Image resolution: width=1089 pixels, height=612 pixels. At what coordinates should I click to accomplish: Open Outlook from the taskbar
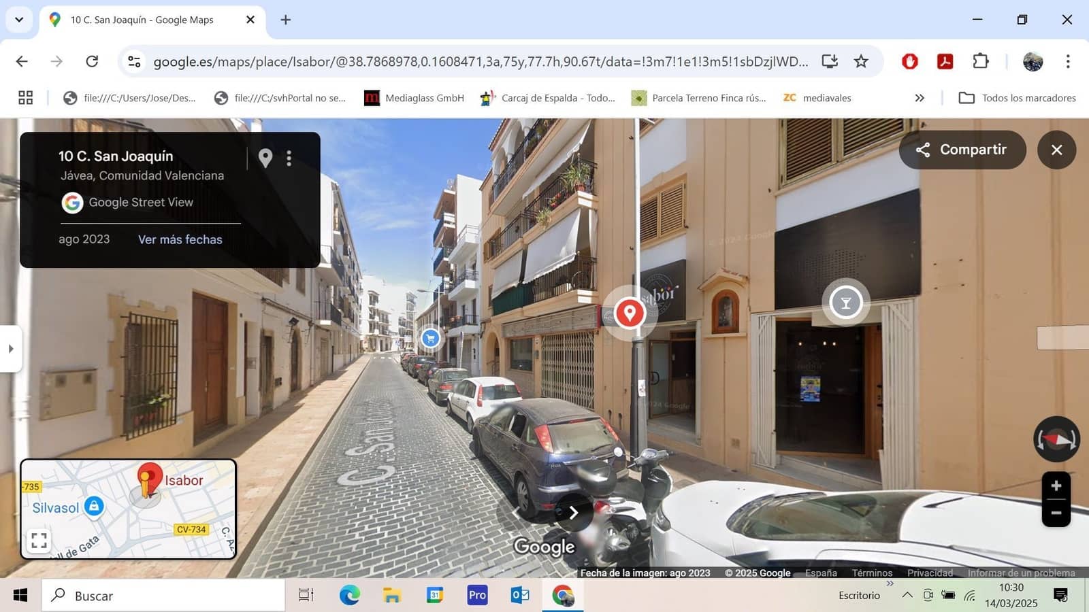click(x=519, y=595)
